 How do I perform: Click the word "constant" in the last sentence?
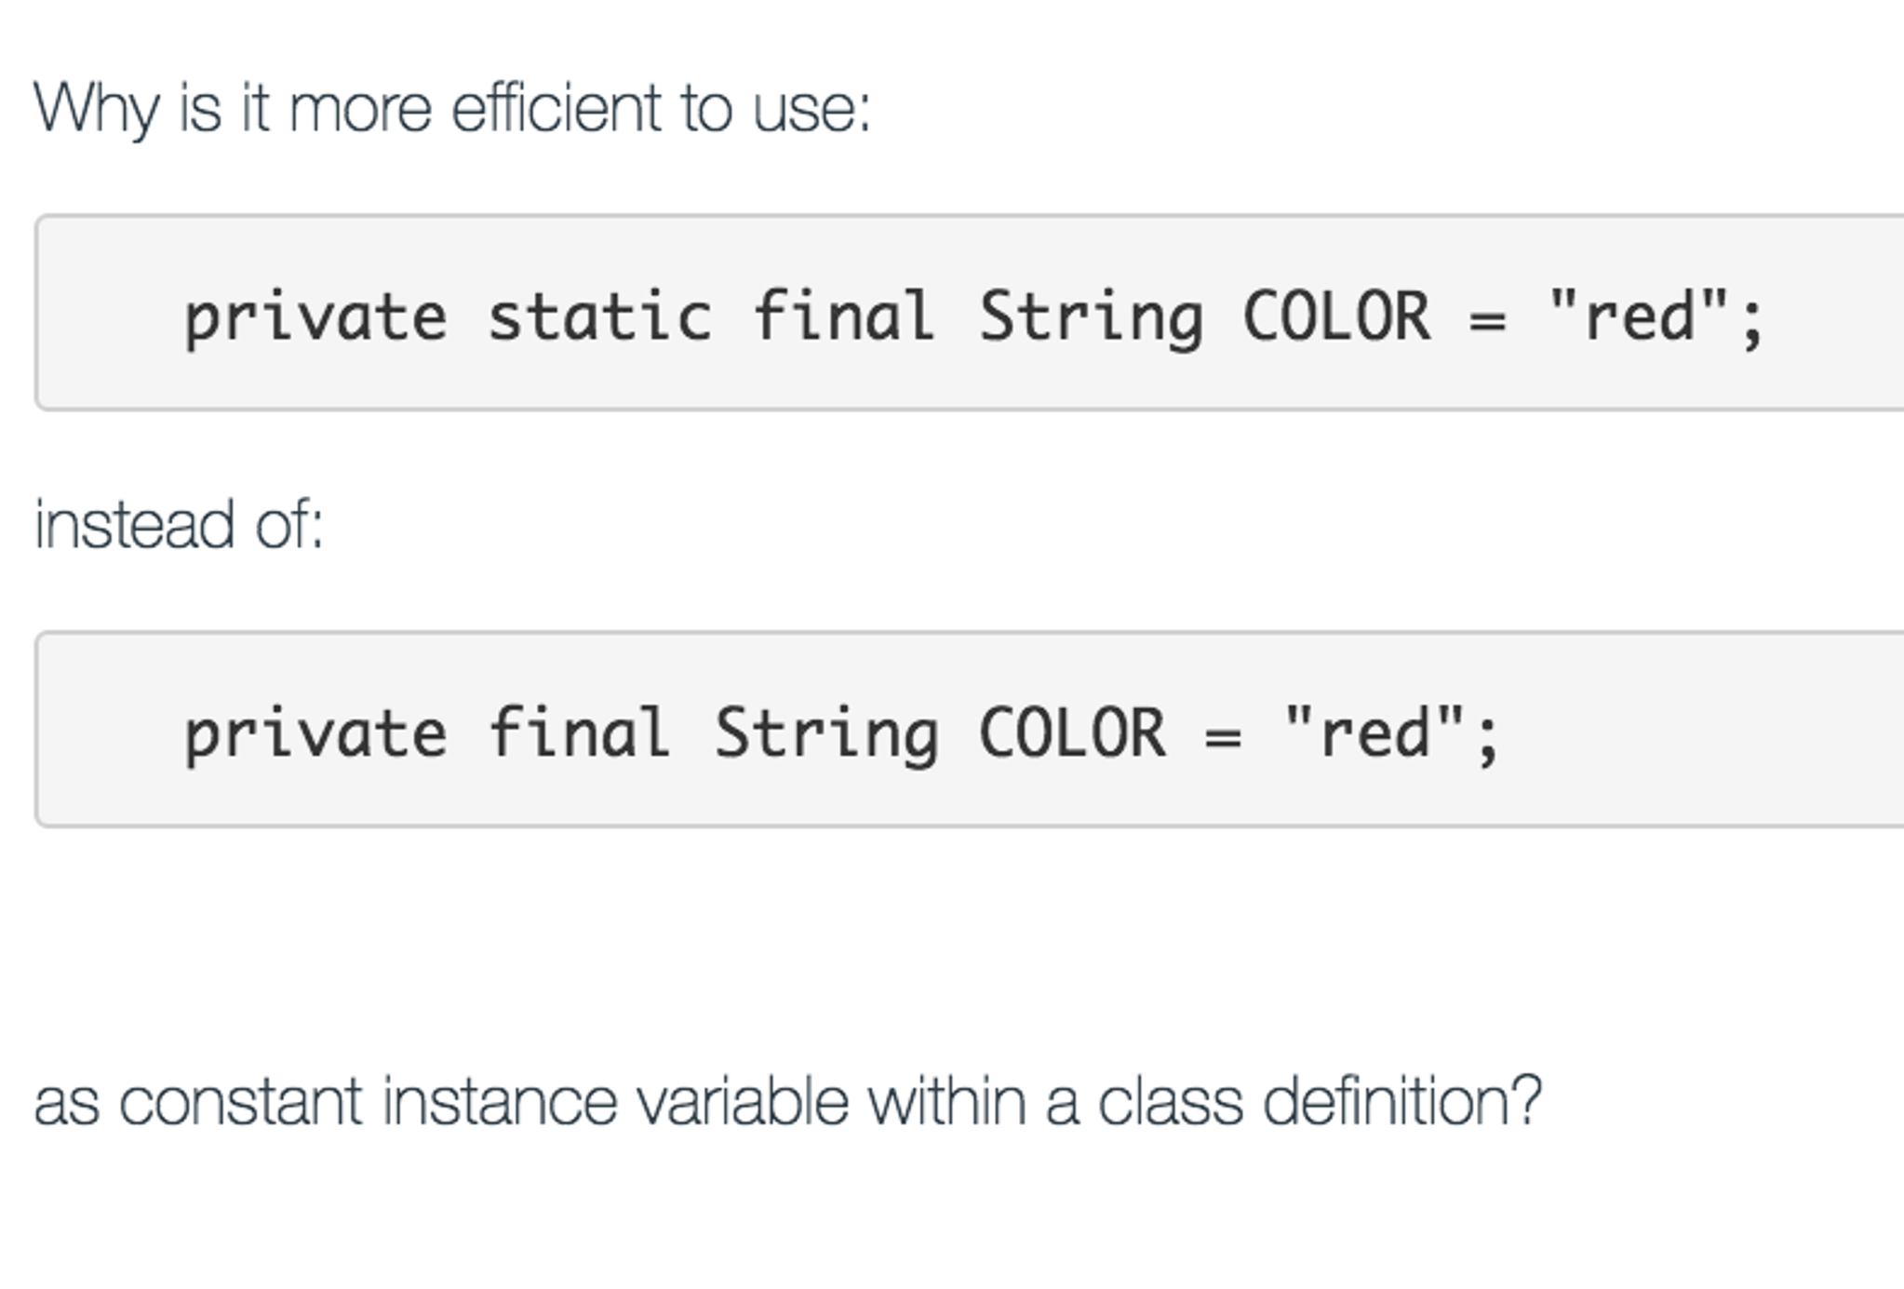click(240, 1102)
